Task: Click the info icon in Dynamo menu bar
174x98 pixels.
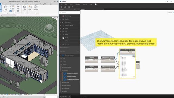Action: click(x=96, y=4)
